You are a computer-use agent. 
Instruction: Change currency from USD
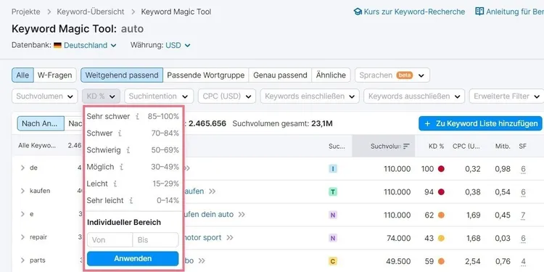pos(178,46)
